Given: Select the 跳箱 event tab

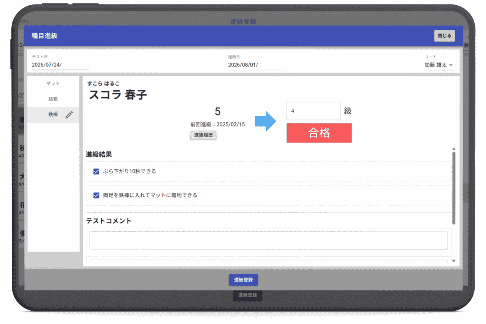Looking at the screenshot, I should click(53, 99).
